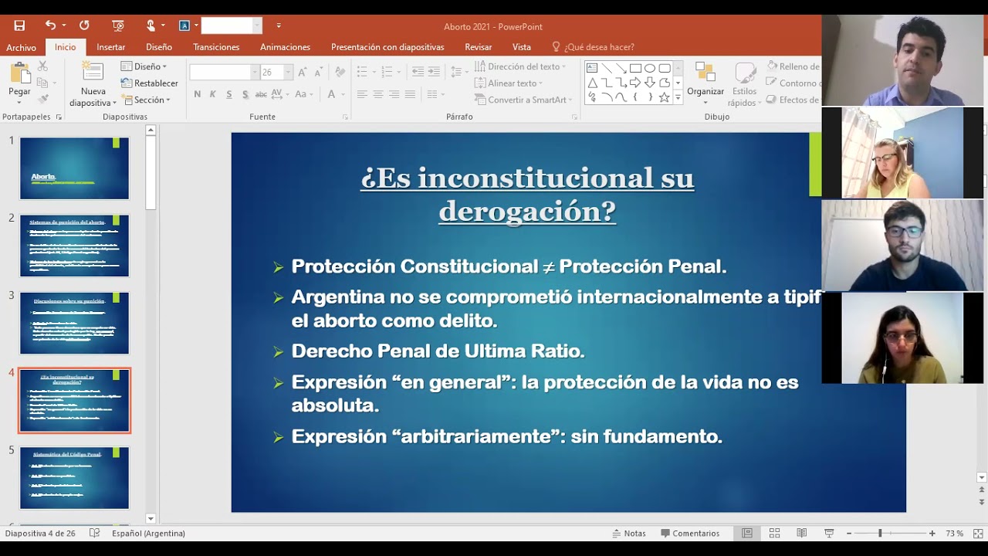988x556 pixels.
Task: Open Presentación con diapositivas tab
Action: [x=387, y=47]
